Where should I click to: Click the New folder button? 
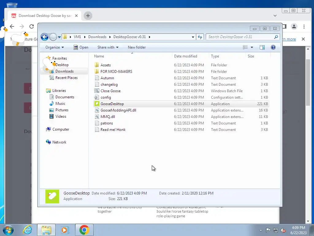pos(137,47)
